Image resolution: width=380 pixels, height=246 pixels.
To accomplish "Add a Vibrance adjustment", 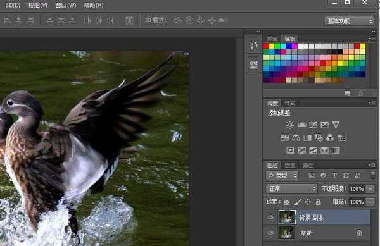I will click(x=336, y=125).
